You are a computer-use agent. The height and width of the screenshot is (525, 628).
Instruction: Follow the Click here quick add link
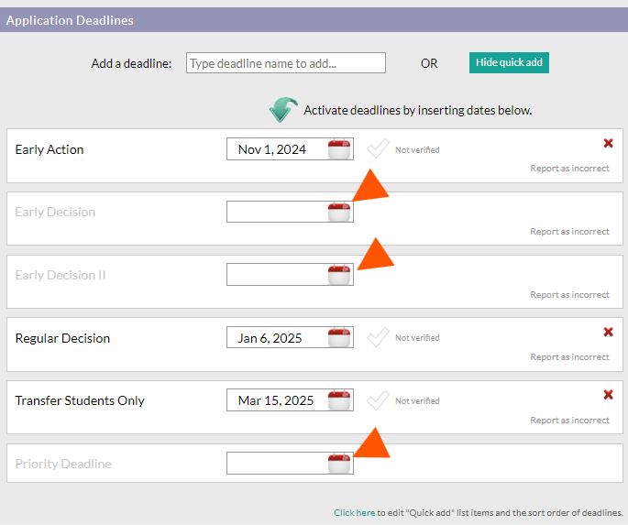tap(354, 512)
